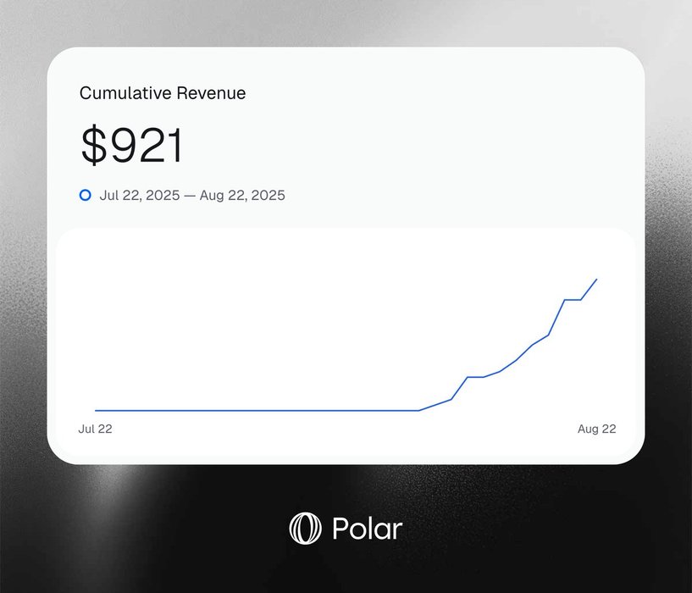
Task: Click the Cumulative Revenue title
Action: (163, 93)
